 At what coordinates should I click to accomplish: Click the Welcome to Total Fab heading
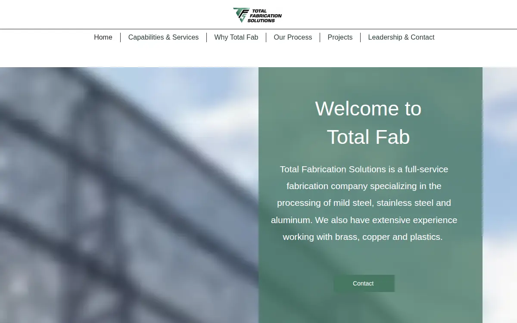pos(368,123)
